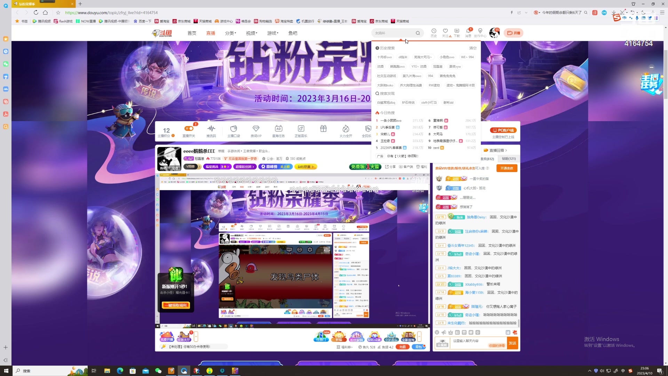Open the 钻粉联赛 badge
Screen dimensions: 668x376
pyautogui.click(x=305, y=167)
